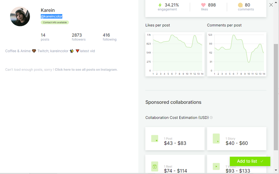
Task: Click the Coffee & Anime bio text
Action: point(18,51)
